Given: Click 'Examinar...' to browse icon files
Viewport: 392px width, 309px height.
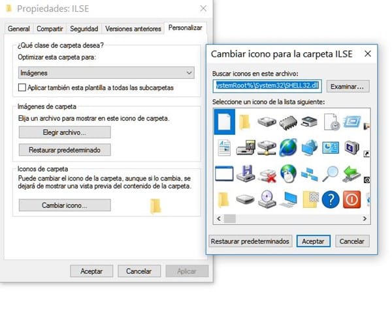Looking at the screenshot, I should (x=348, y=86).
